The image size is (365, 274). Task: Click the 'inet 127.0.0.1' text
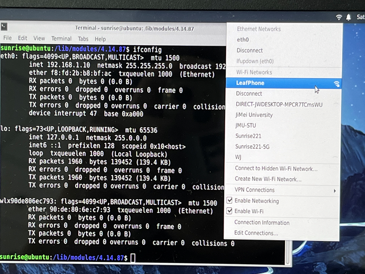click(54, 137)
